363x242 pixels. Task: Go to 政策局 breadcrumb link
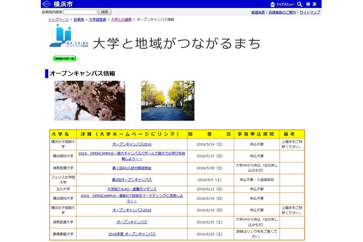(79, 19)
